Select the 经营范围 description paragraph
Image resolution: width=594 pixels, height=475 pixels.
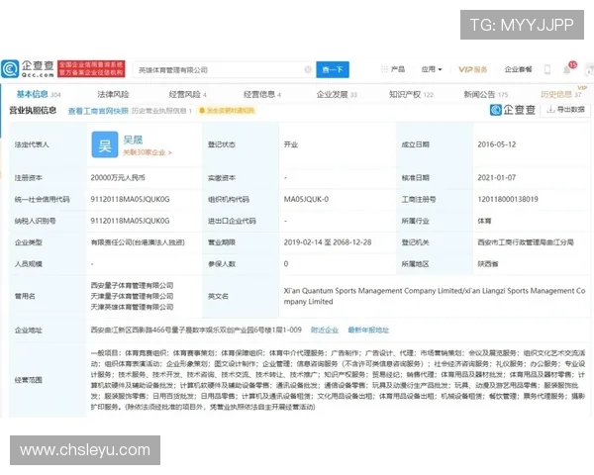click(338, 380)
